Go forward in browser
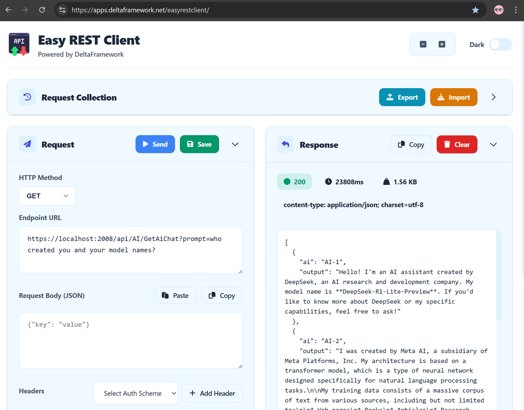The image size is (524, 410). click(x=25, y=10)
